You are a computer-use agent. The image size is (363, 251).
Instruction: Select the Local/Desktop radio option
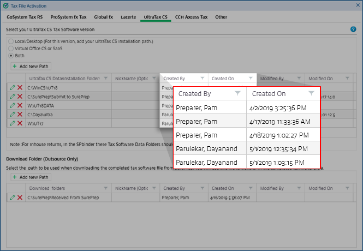coord(11,41)
